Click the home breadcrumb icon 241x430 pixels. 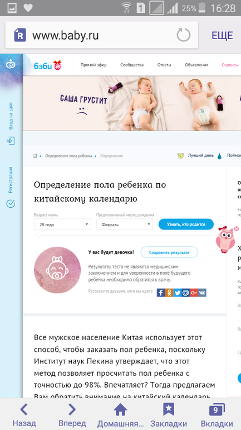click(x=35, y=156)
